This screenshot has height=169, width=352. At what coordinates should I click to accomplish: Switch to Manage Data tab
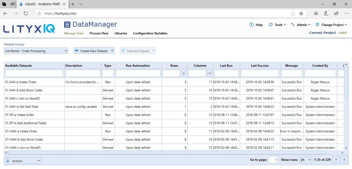(74, 33)
